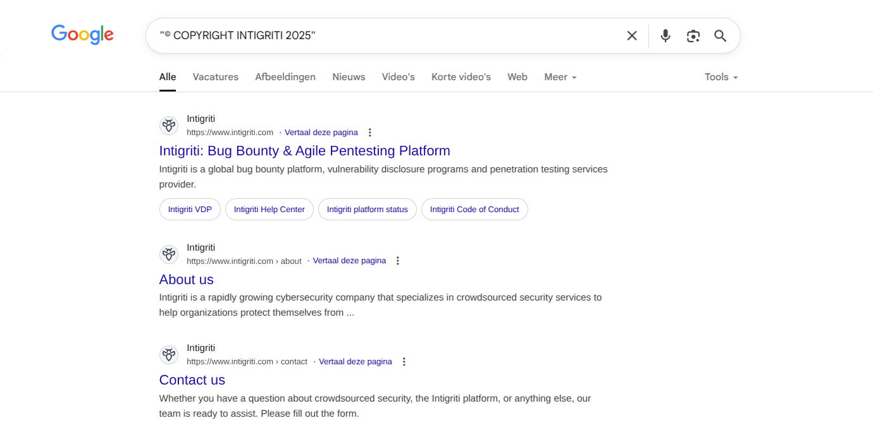Switch to Korte video's tab

461,77
